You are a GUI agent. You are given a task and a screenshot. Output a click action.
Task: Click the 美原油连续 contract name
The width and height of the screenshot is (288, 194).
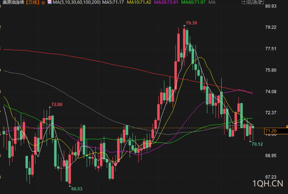13,2
